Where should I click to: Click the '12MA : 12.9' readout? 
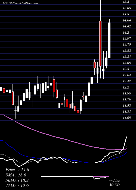17,186
